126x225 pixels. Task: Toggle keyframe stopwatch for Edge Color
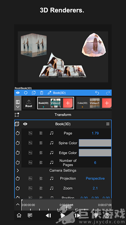(18, 153)
